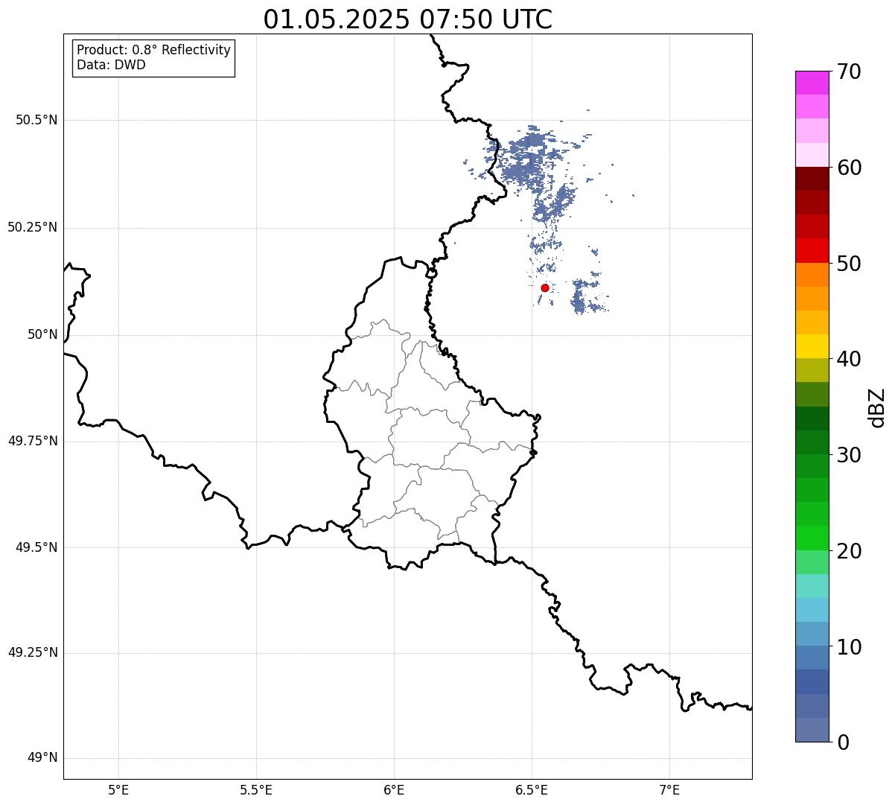
Task: Click the dark maroon swatch below 60
Action: (812, 179)
